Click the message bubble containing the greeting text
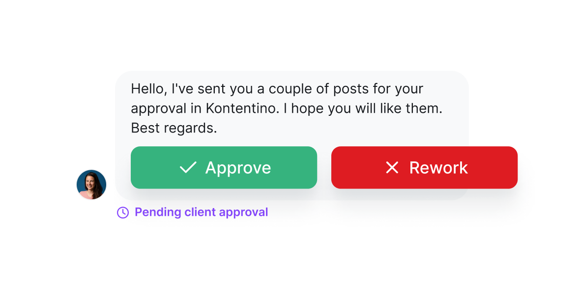 pos(286,108)
